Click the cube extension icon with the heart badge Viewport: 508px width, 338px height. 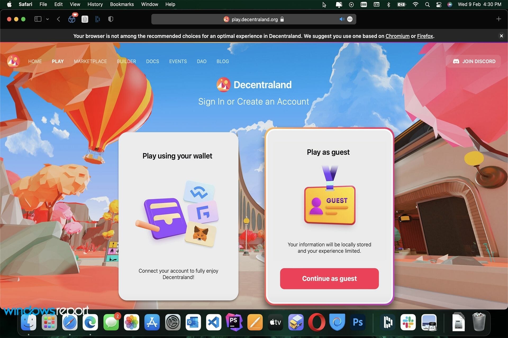(72, 18)
